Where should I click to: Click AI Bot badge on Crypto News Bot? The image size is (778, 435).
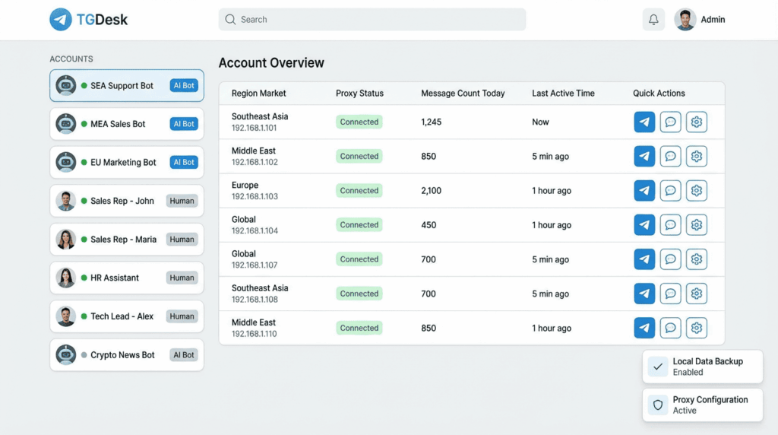pyautogui.click(x=184, y=354)
